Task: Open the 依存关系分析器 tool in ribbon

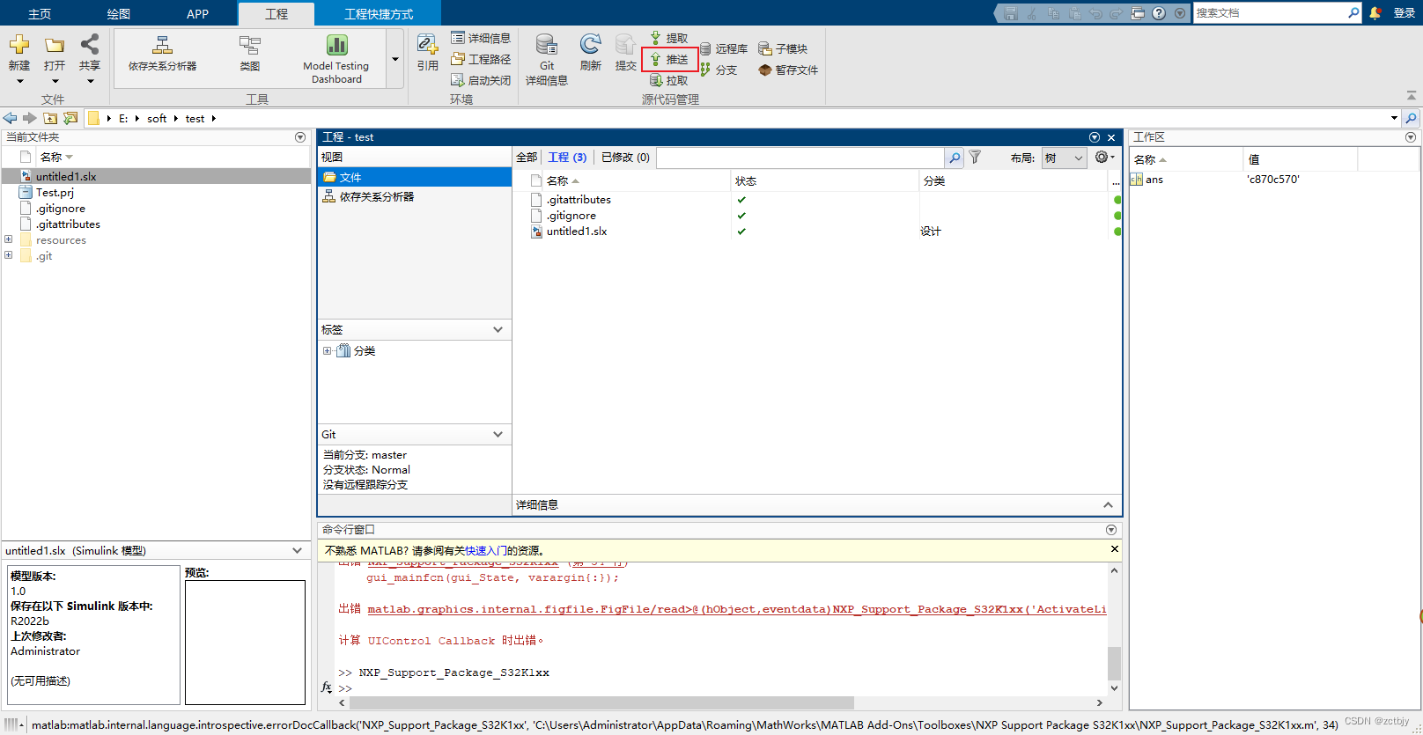Action: [x=162, y=55]
